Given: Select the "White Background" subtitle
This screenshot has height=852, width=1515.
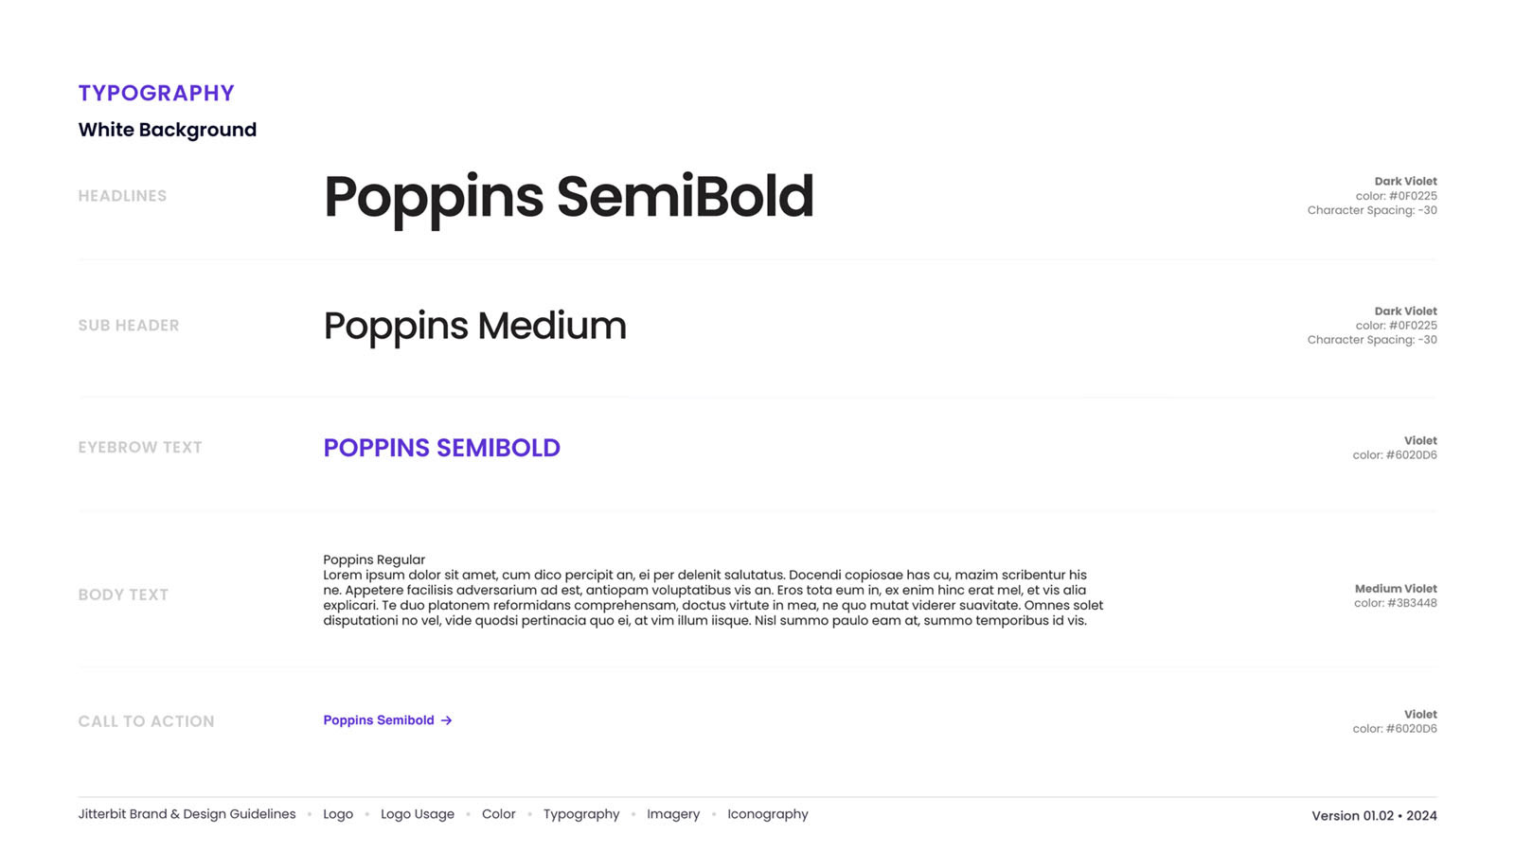Looking at the screenshot, I should click(x=168, y=130).
